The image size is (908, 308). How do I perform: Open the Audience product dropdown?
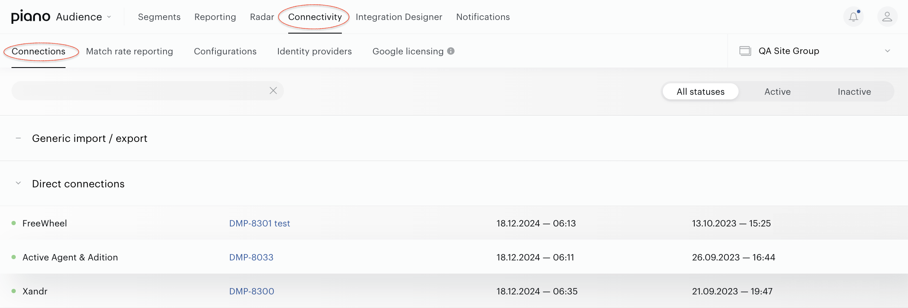[84, 17]
